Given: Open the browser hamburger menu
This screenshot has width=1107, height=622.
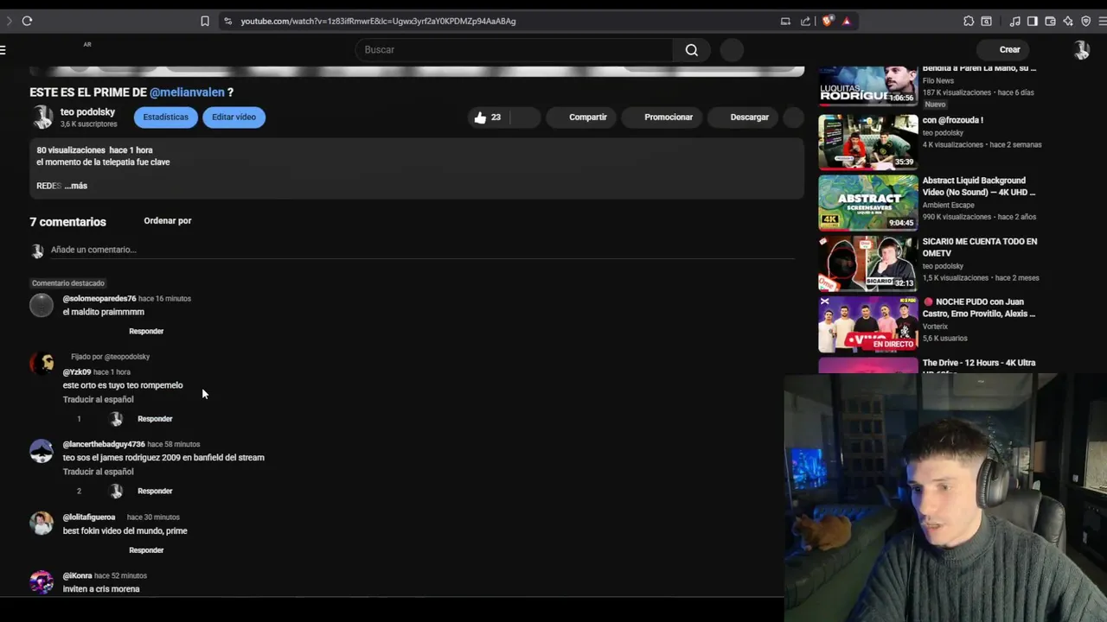Looking at the screenshot, I should click(1104, 21).
